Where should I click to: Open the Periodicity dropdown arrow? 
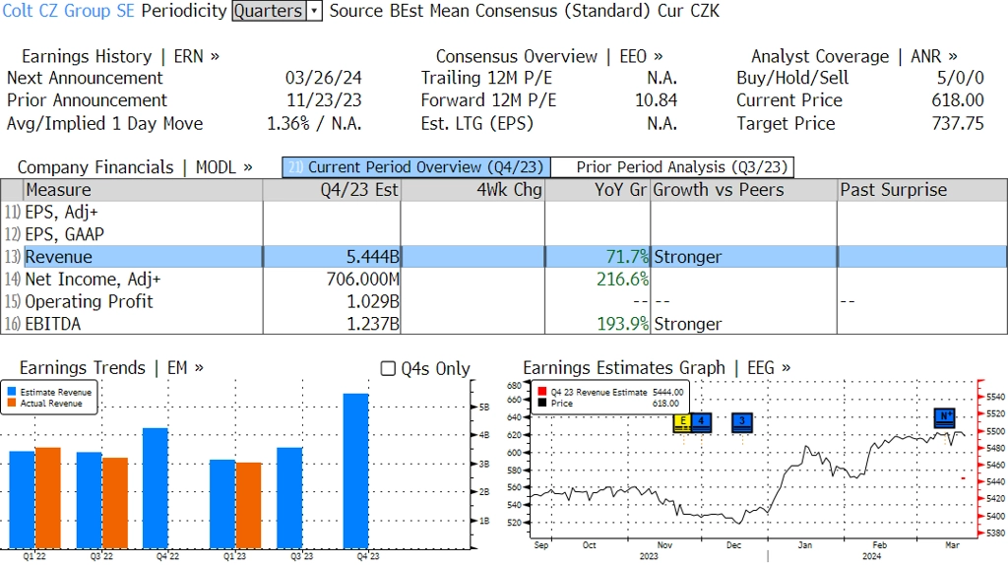pyautogui.click(x=314, y=11)
